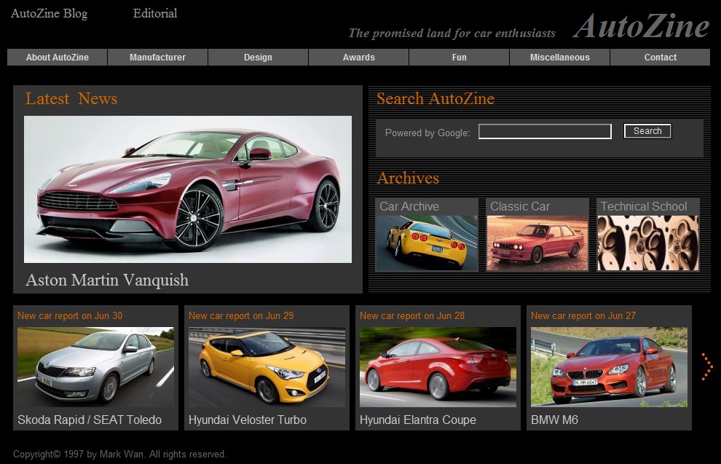Click the Search button
This screenshot has height=464, width=721.
pyautogui.click(x=647, y=131)
